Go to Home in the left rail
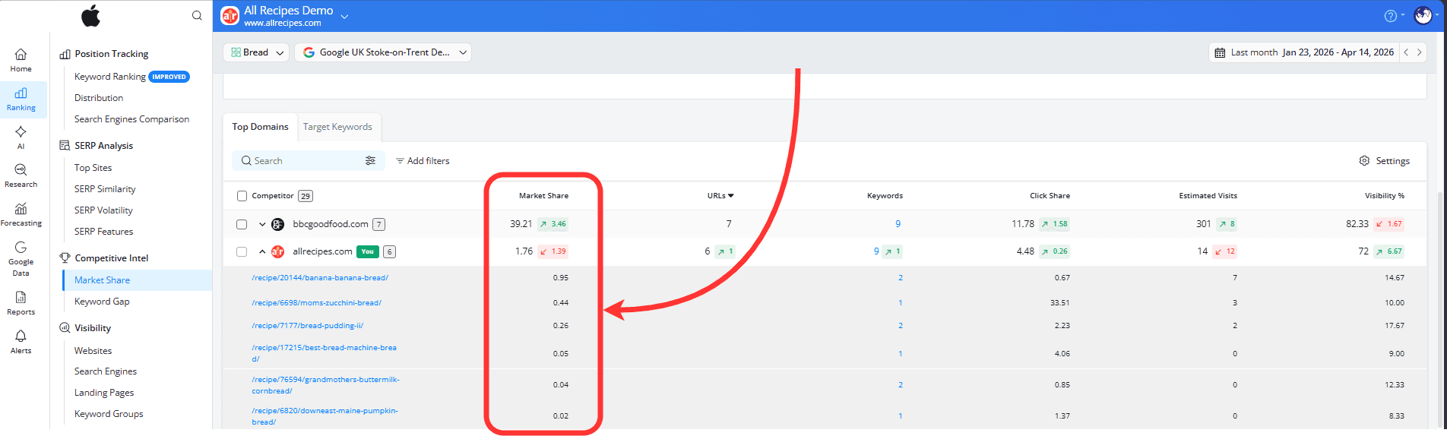The image size is (1447, 436). click(21, 60)
